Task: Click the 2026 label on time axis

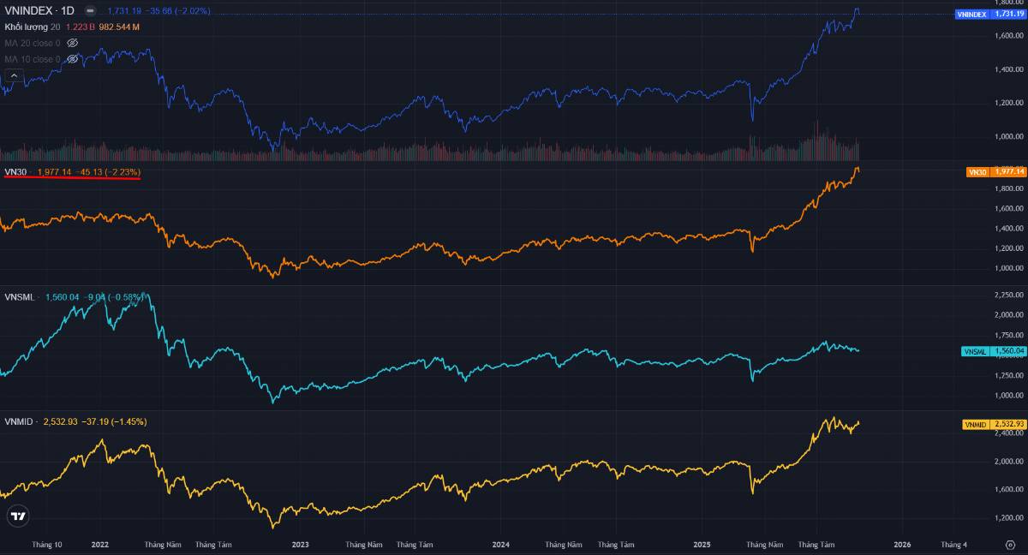Action: 902,545
